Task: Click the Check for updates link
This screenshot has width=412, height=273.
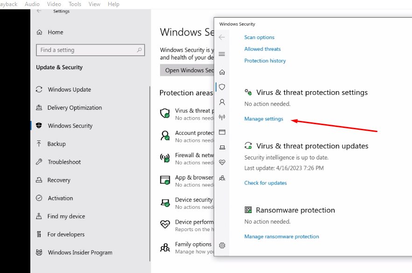Action: pyautogui.click(x=265, y=183)
